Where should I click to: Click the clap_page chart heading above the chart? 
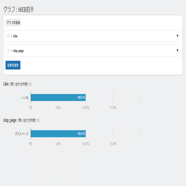click(10, 120)
